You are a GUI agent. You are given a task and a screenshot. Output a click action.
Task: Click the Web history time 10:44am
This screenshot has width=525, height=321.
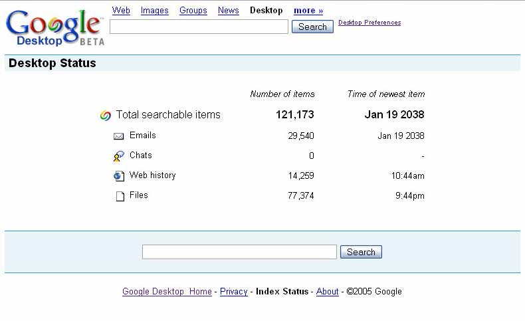tap(408, 175)
